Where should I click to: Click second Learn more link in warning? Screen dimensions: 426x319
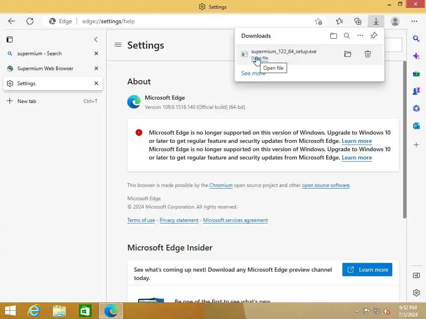pos(357,157)
